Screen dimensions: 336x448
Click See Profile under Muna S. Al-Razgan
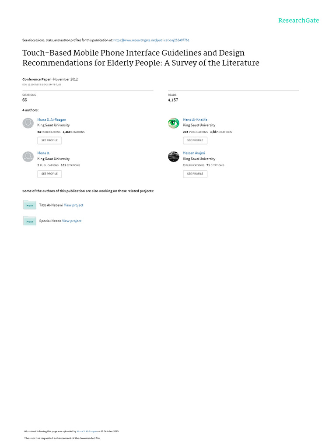click(x=49, y=140)
